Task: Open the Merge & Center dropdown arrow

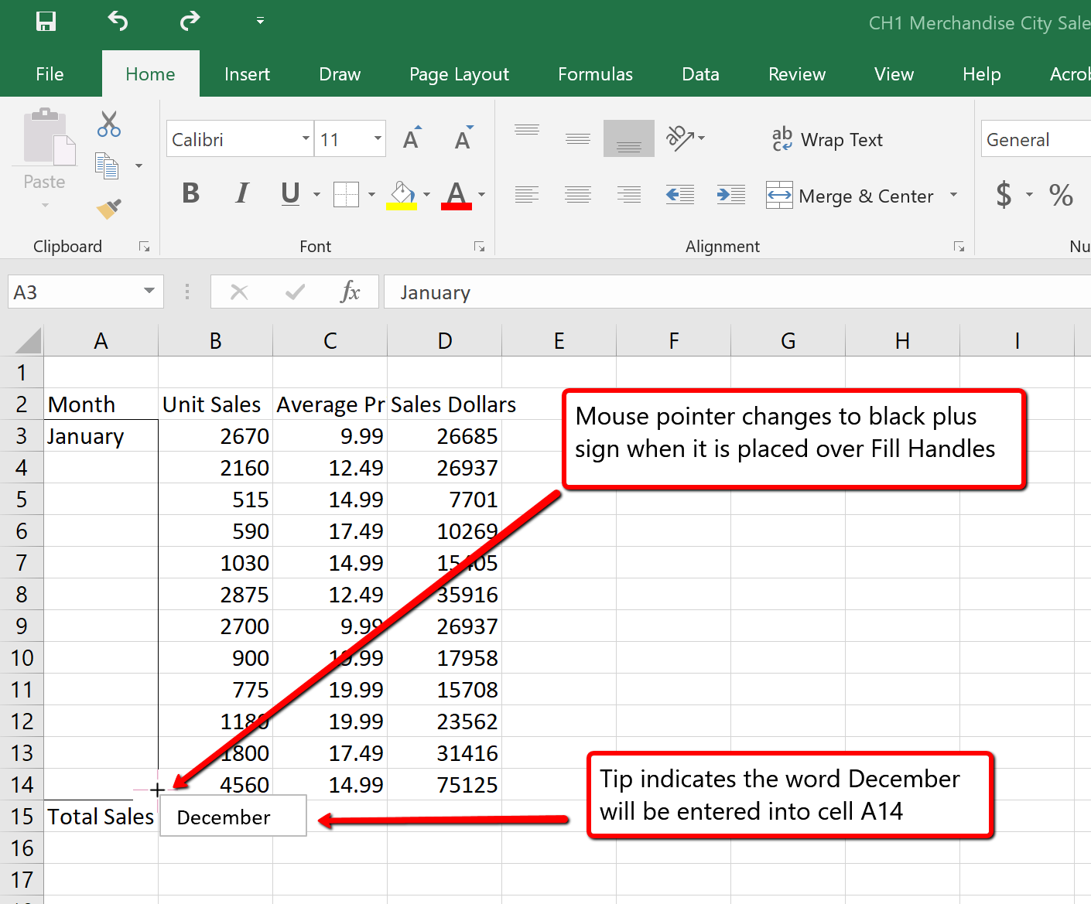Action: pos(953,195)
